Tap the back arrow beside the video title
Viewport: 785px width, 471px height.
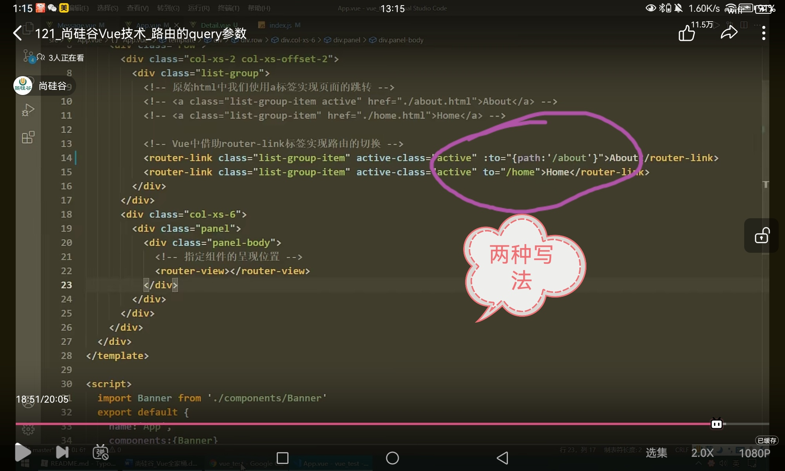(18, 33)
